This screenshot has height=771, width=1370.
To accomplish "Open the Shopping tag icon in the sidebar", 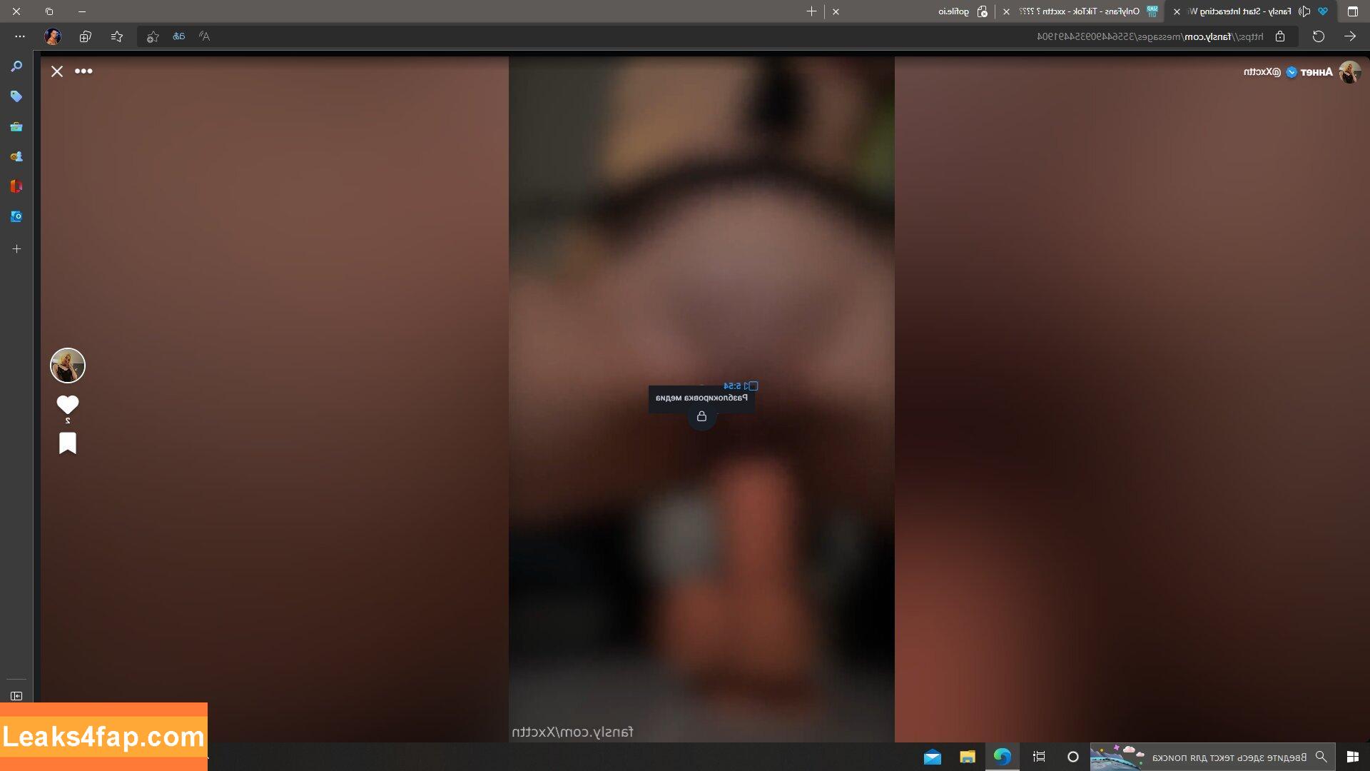I will [x=16, y=96].
